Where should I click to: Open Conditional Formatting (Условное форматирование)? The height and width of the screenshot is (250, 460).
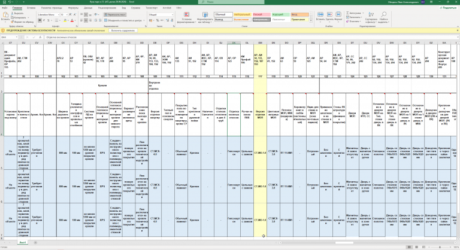187,17
